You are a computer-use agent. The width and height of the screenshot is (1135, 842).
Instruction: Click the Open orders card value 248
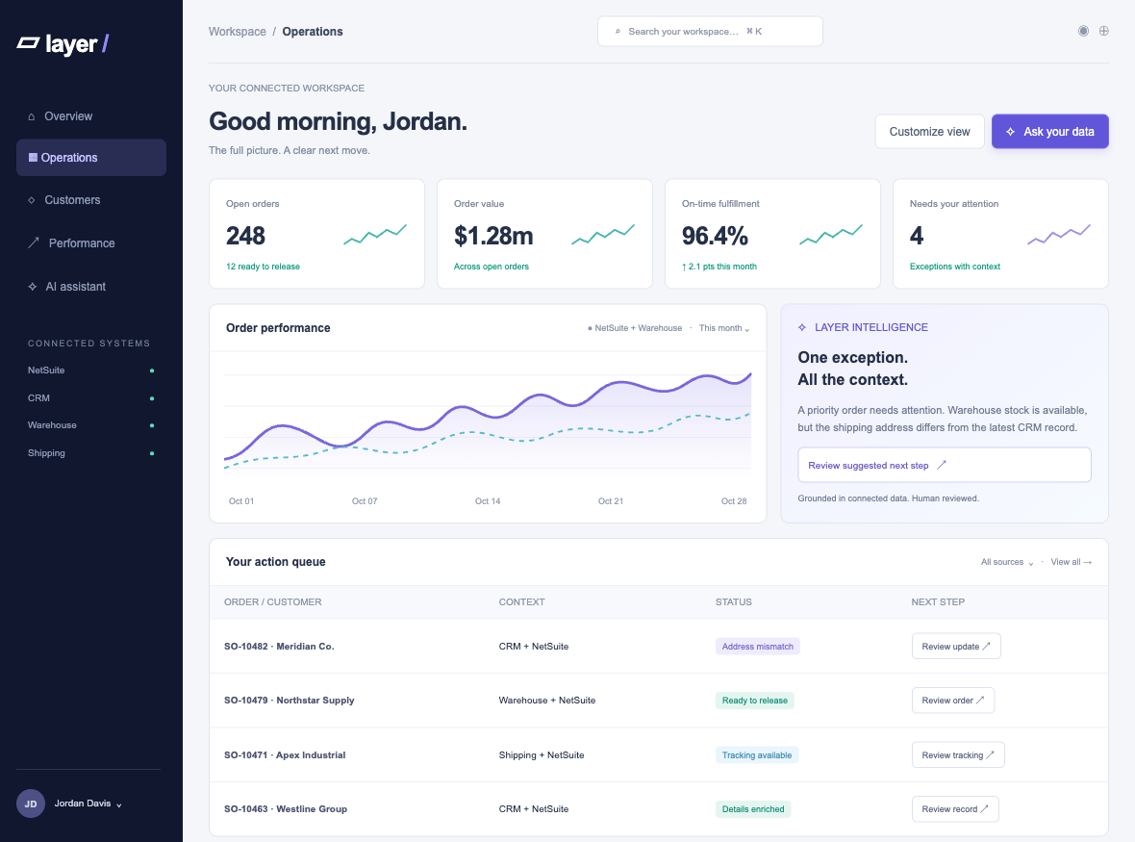[x=245, y=236]
